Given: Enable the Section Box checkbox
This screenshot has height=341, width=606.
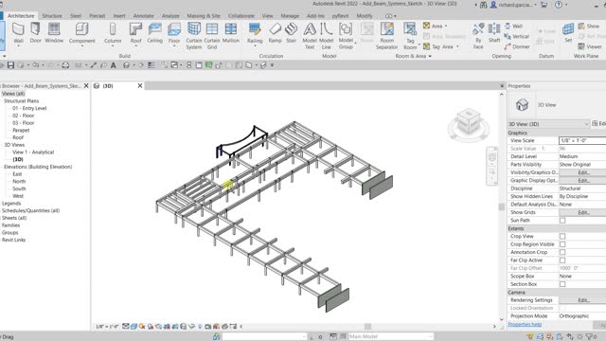Looking at the screenshot, I should [562, 284].
